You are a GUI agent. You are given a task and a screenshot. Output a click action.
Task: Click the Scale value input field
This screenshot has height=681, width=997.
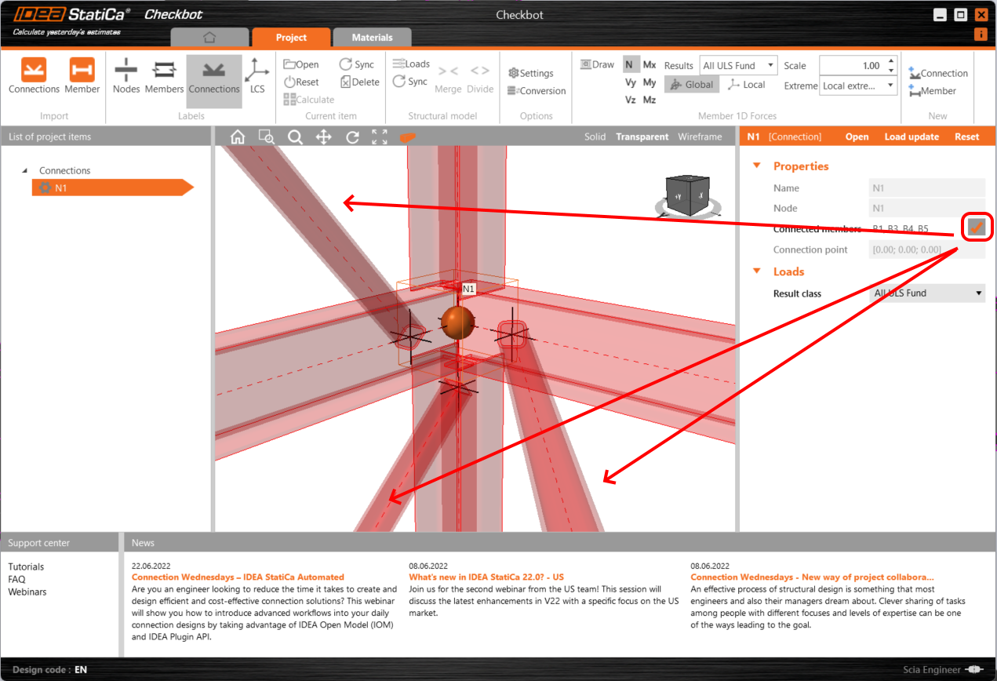click(852, 66)
